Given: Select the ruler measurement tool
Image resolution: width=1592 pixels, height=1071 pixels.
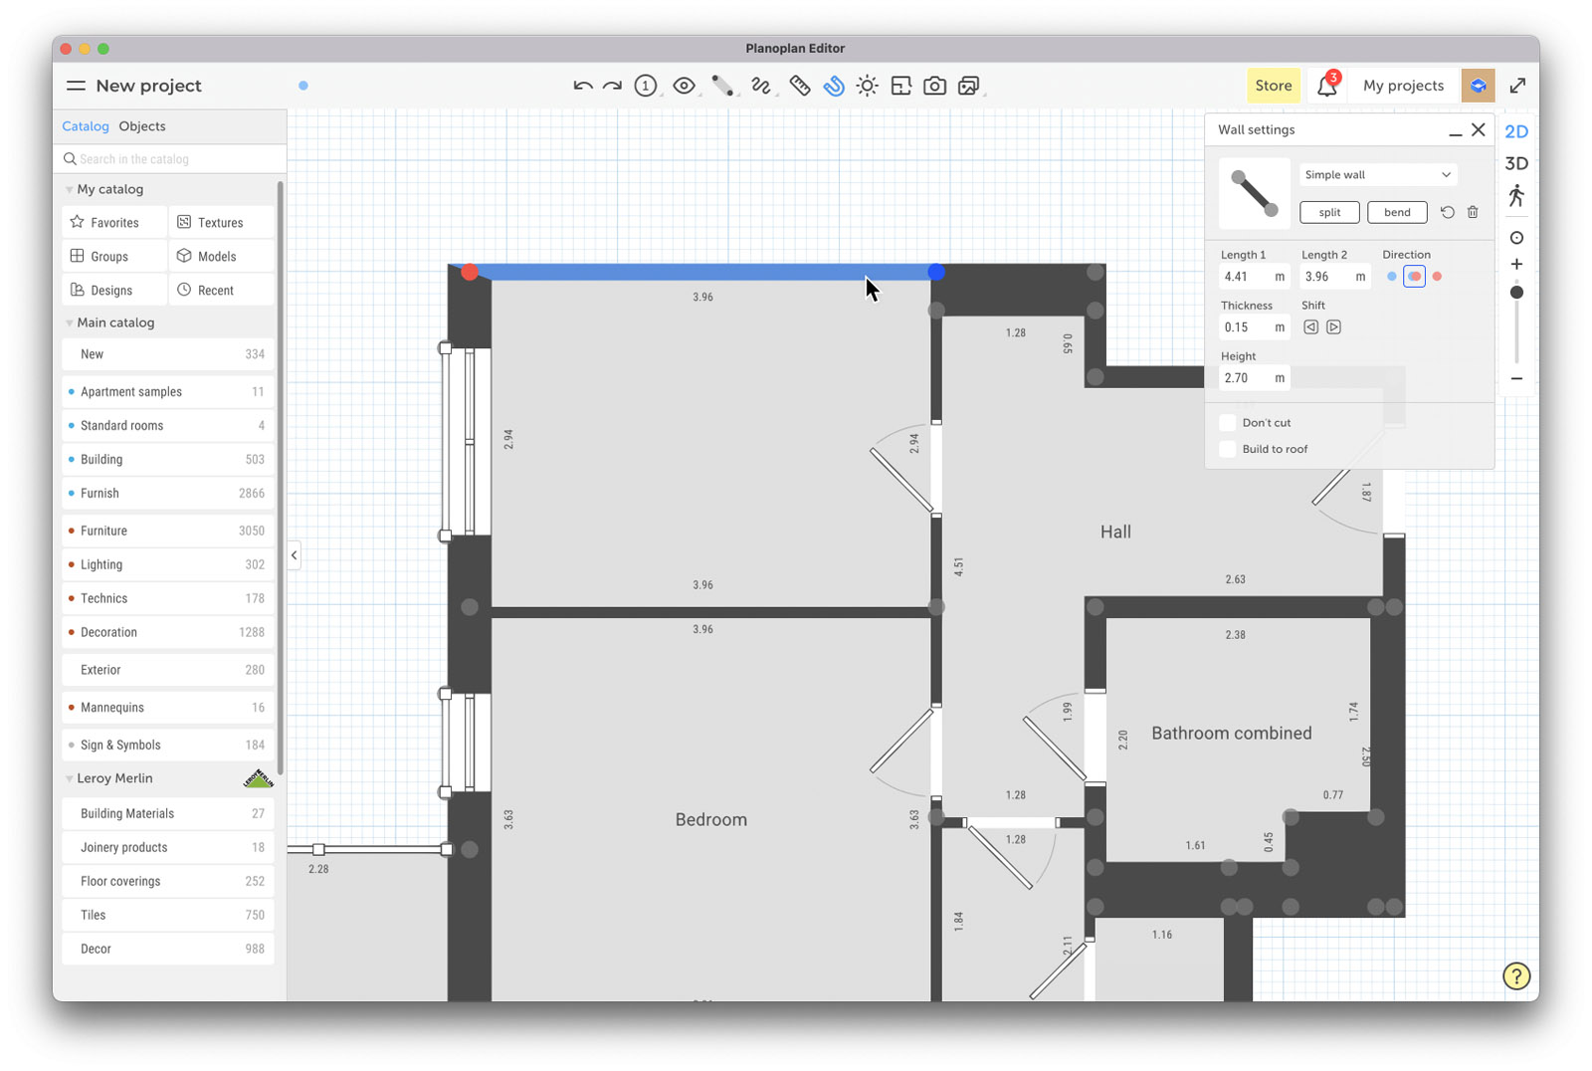Looking at the screenshot, I should tap(800, 86).
